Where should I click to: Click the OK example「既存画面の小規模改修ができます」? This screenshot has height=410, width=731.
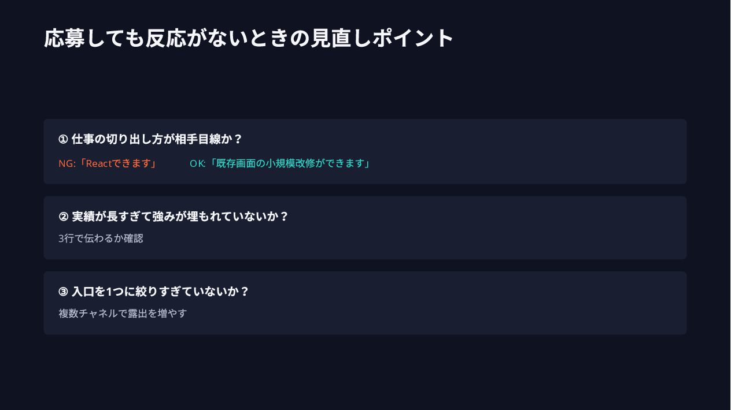coord(289,163)
